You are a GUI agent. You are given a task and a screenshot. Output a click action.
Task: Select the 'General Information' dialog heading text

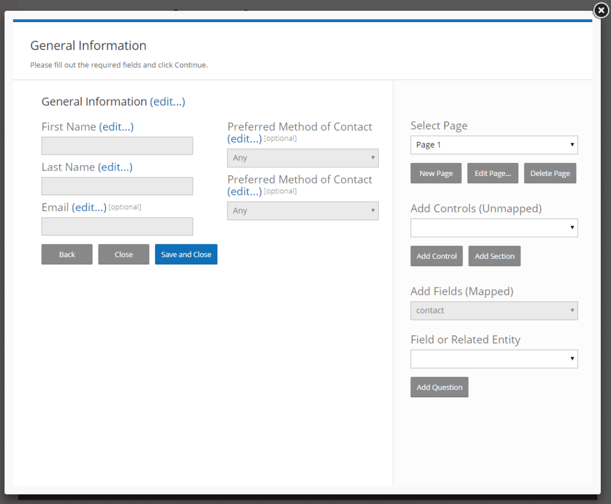pyautogui.click(x=88, y=45)
